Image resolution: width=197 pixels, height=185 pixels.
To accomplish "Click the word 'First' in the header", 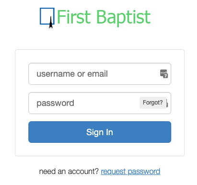I will pyautogui.click(x=74, y=17).
